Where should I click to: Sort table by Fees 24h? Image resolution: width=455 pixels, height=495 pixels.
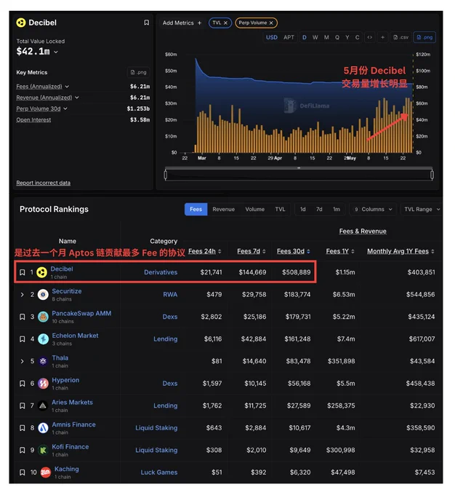point(205,251)
